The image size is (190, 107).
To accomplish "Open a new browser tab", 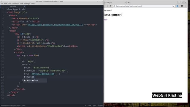I will [129, 3].
